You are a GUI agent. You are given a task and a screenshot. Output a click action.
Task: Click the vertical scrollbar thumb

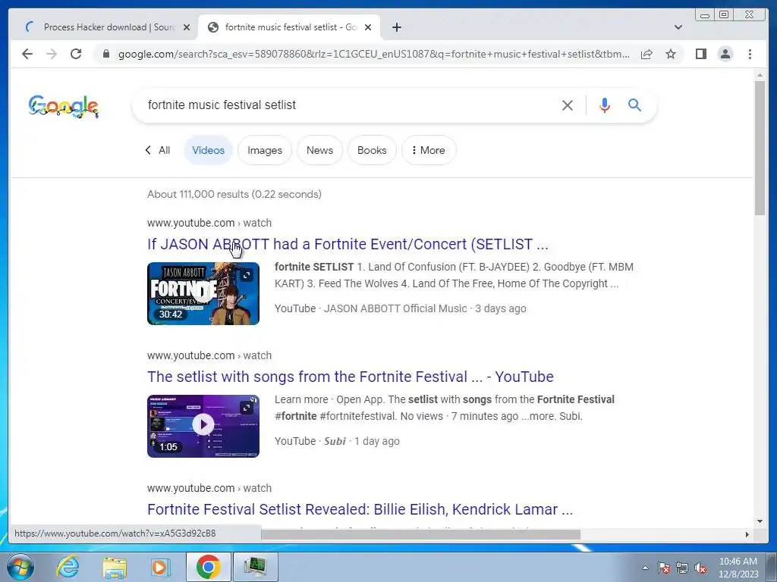click(760, 148)
